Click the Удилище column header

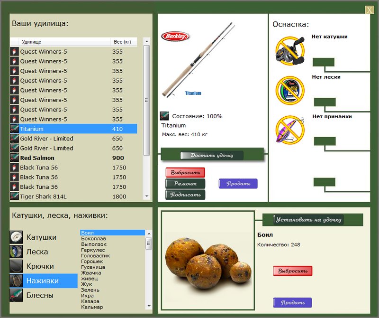[x=64, y=42]
